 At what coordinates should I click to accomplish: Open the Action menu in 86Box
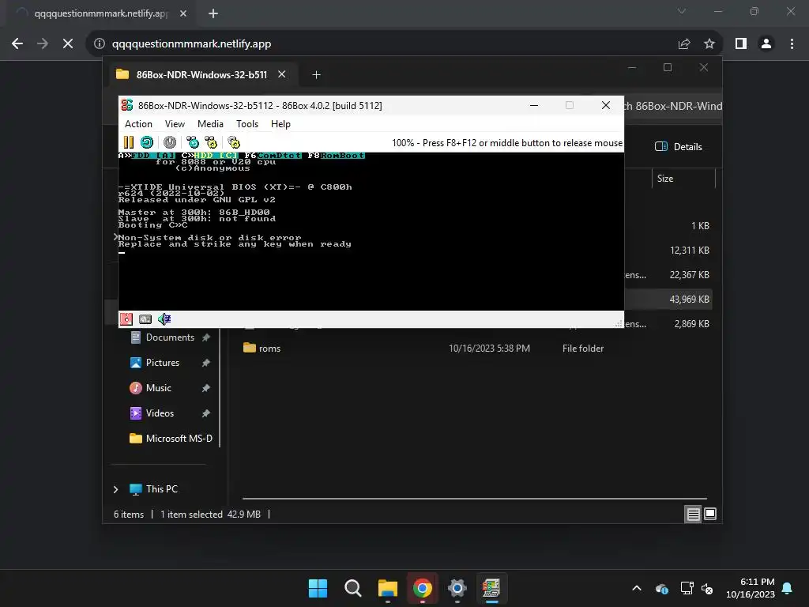click(x=138, y=124)
